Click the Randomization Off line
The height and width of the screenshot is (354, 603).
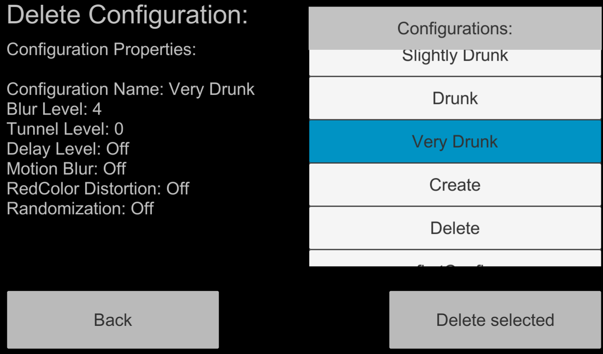80,209
